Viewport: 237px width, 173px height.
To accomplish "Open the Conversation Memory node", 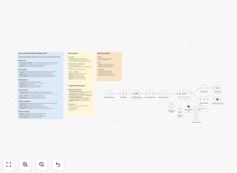I will pyautogui.click(x=180, y=112).
